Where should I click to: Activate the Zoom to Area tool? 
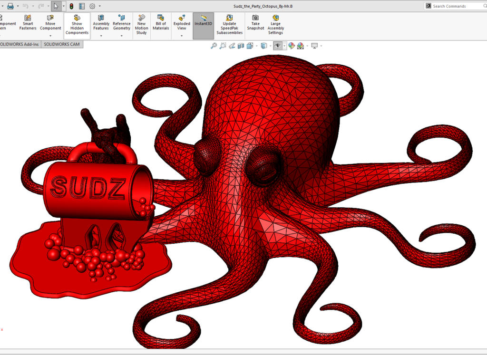tap(222, 46)
